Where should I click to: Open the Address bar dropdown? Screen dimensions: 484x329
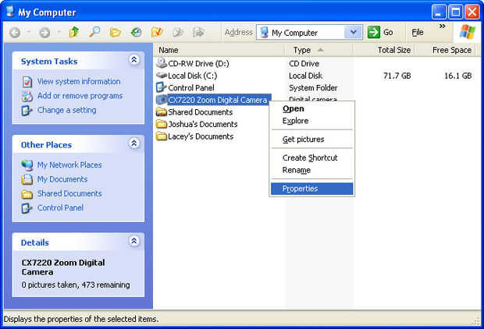354,32
